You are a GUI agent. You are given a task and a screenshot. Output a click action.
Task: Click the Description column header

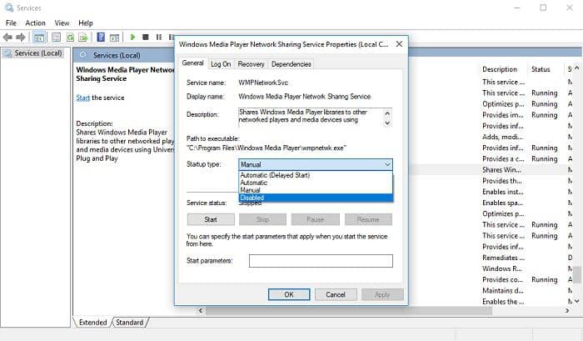500,69
